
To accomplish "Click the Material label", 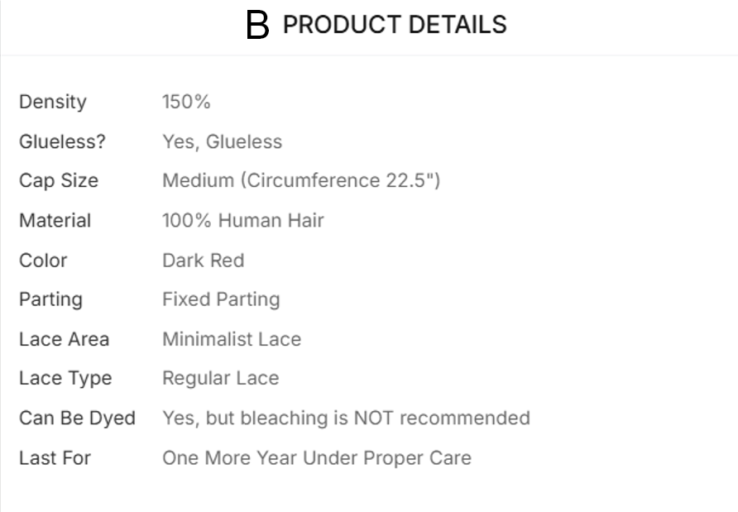I will [55, 220].
